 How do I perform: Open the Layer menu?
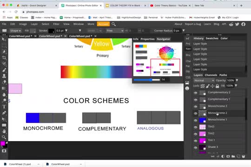(x=34, y=24)
